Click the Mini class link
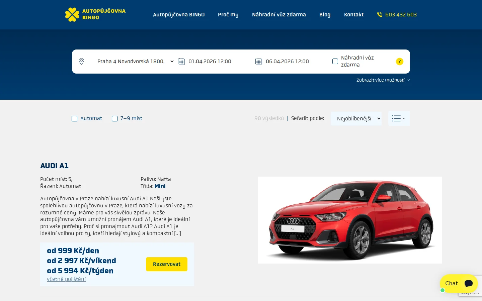This screenshot has height=301, width=482. pos(160,186)
